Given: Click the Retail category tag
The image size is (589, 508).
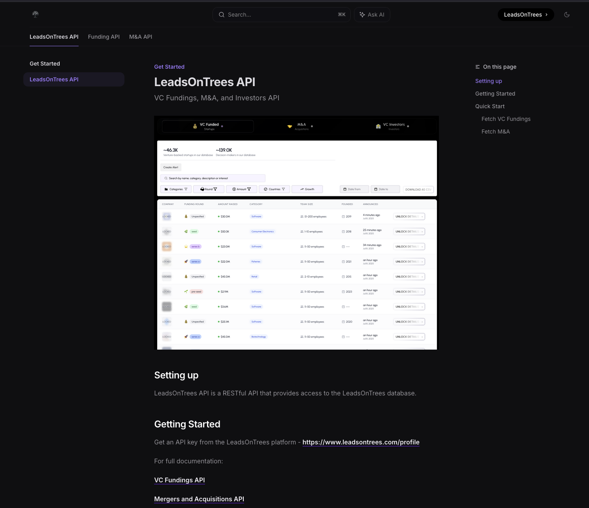Looking at the screenshot, I should coord(254,277).
